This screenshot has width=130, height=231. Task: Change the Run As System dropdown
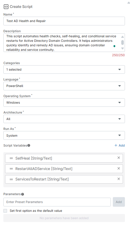pos(64,135)
